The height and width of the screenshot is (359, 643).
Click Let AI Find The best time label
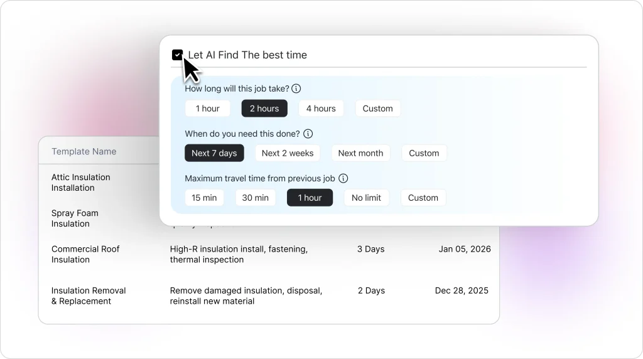247,55
